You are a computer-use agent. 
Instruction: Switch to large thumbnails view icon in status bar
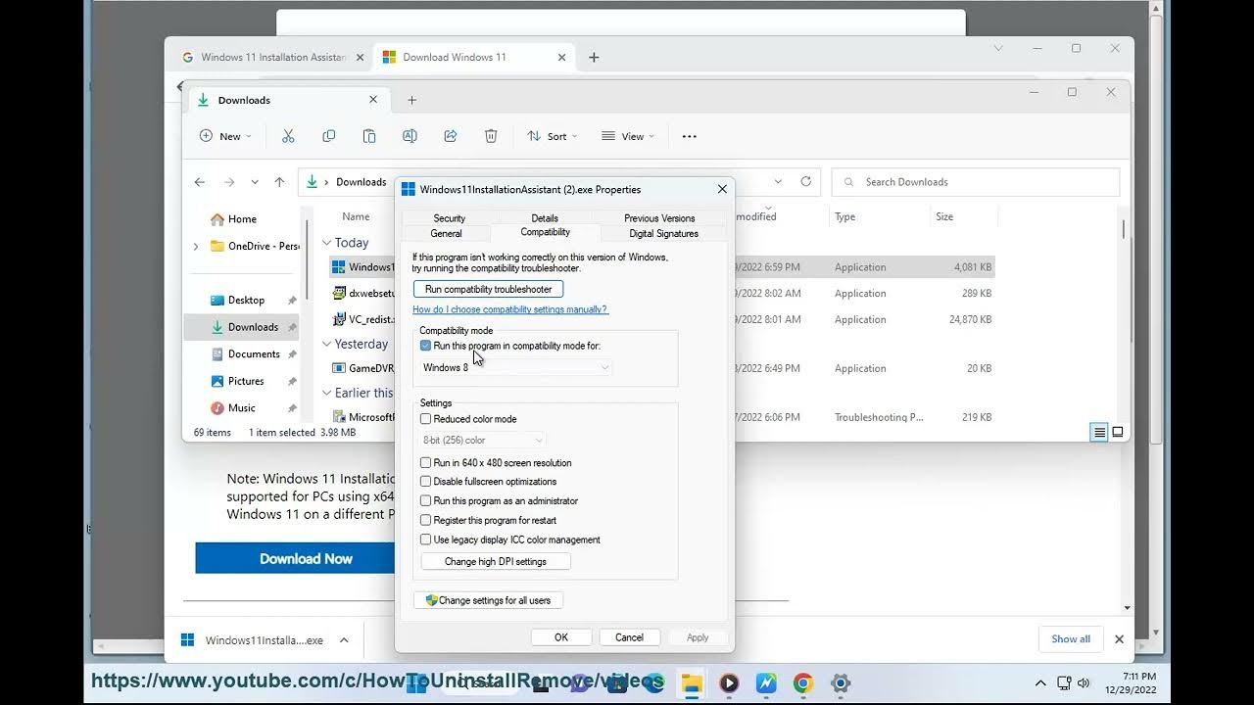coord(1117,432)
